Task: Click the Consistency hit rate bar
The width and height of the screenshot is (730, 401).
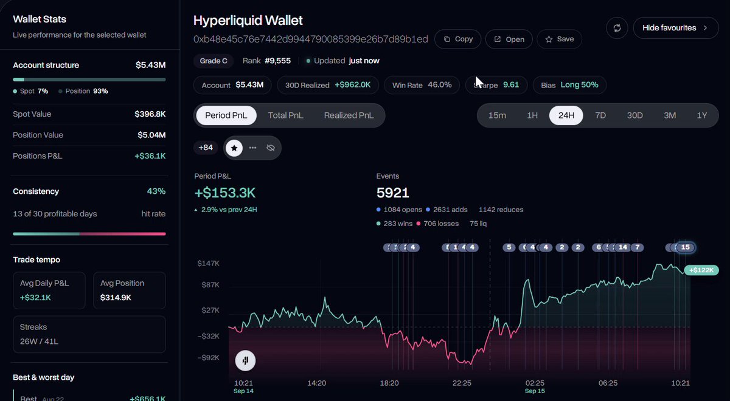Action: (x=89, y=233)
